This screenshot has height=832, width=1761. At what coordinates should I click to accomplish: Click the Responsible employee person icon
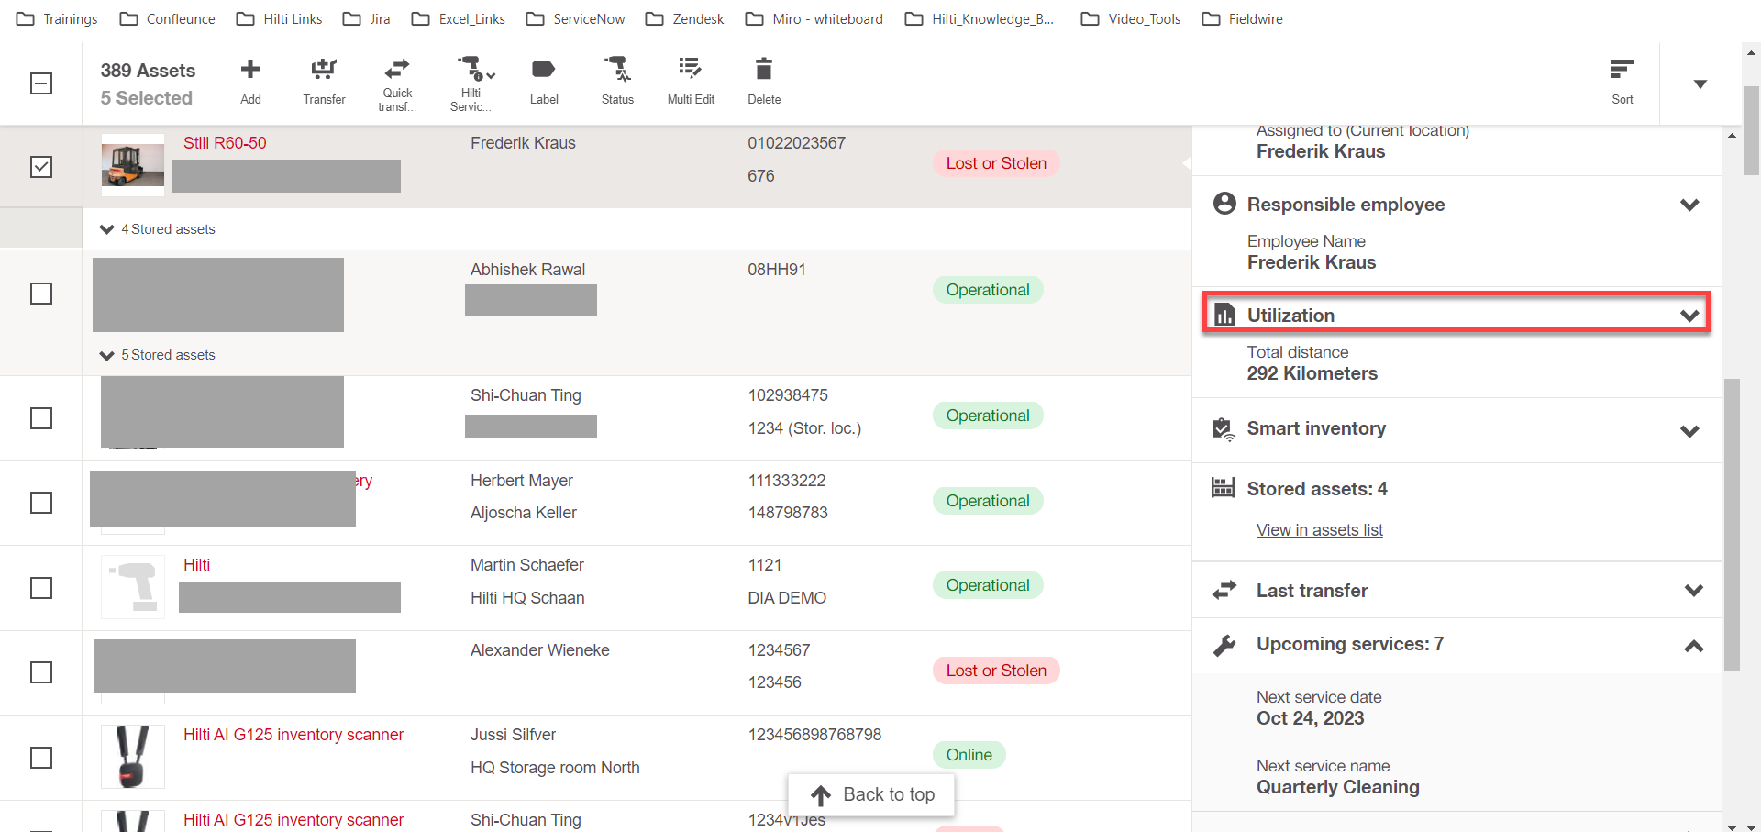[1224, 204]
